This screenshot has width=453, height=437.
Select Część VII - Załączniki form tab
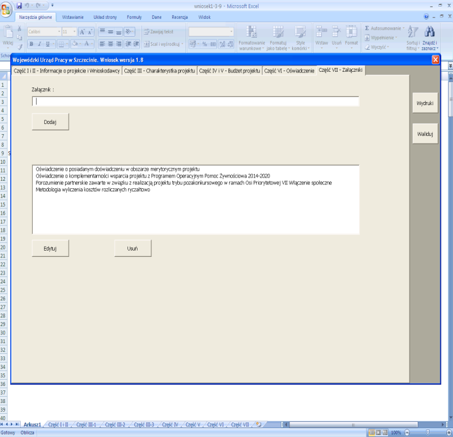[341, 70]
